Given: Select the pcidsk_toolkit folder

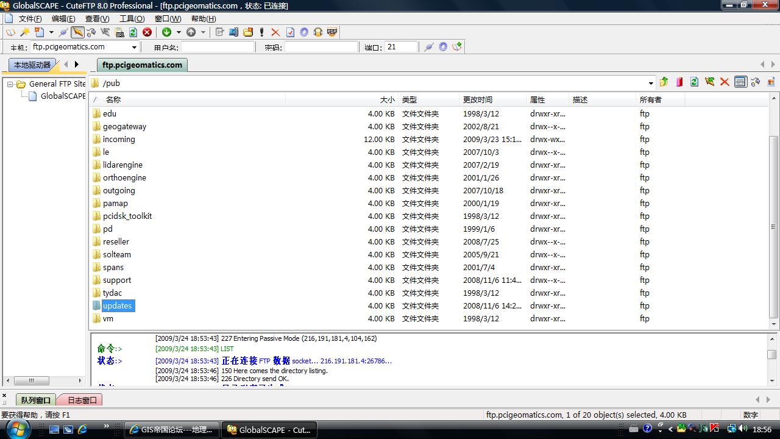Looking at the screenshot, I should pos(127,216).
